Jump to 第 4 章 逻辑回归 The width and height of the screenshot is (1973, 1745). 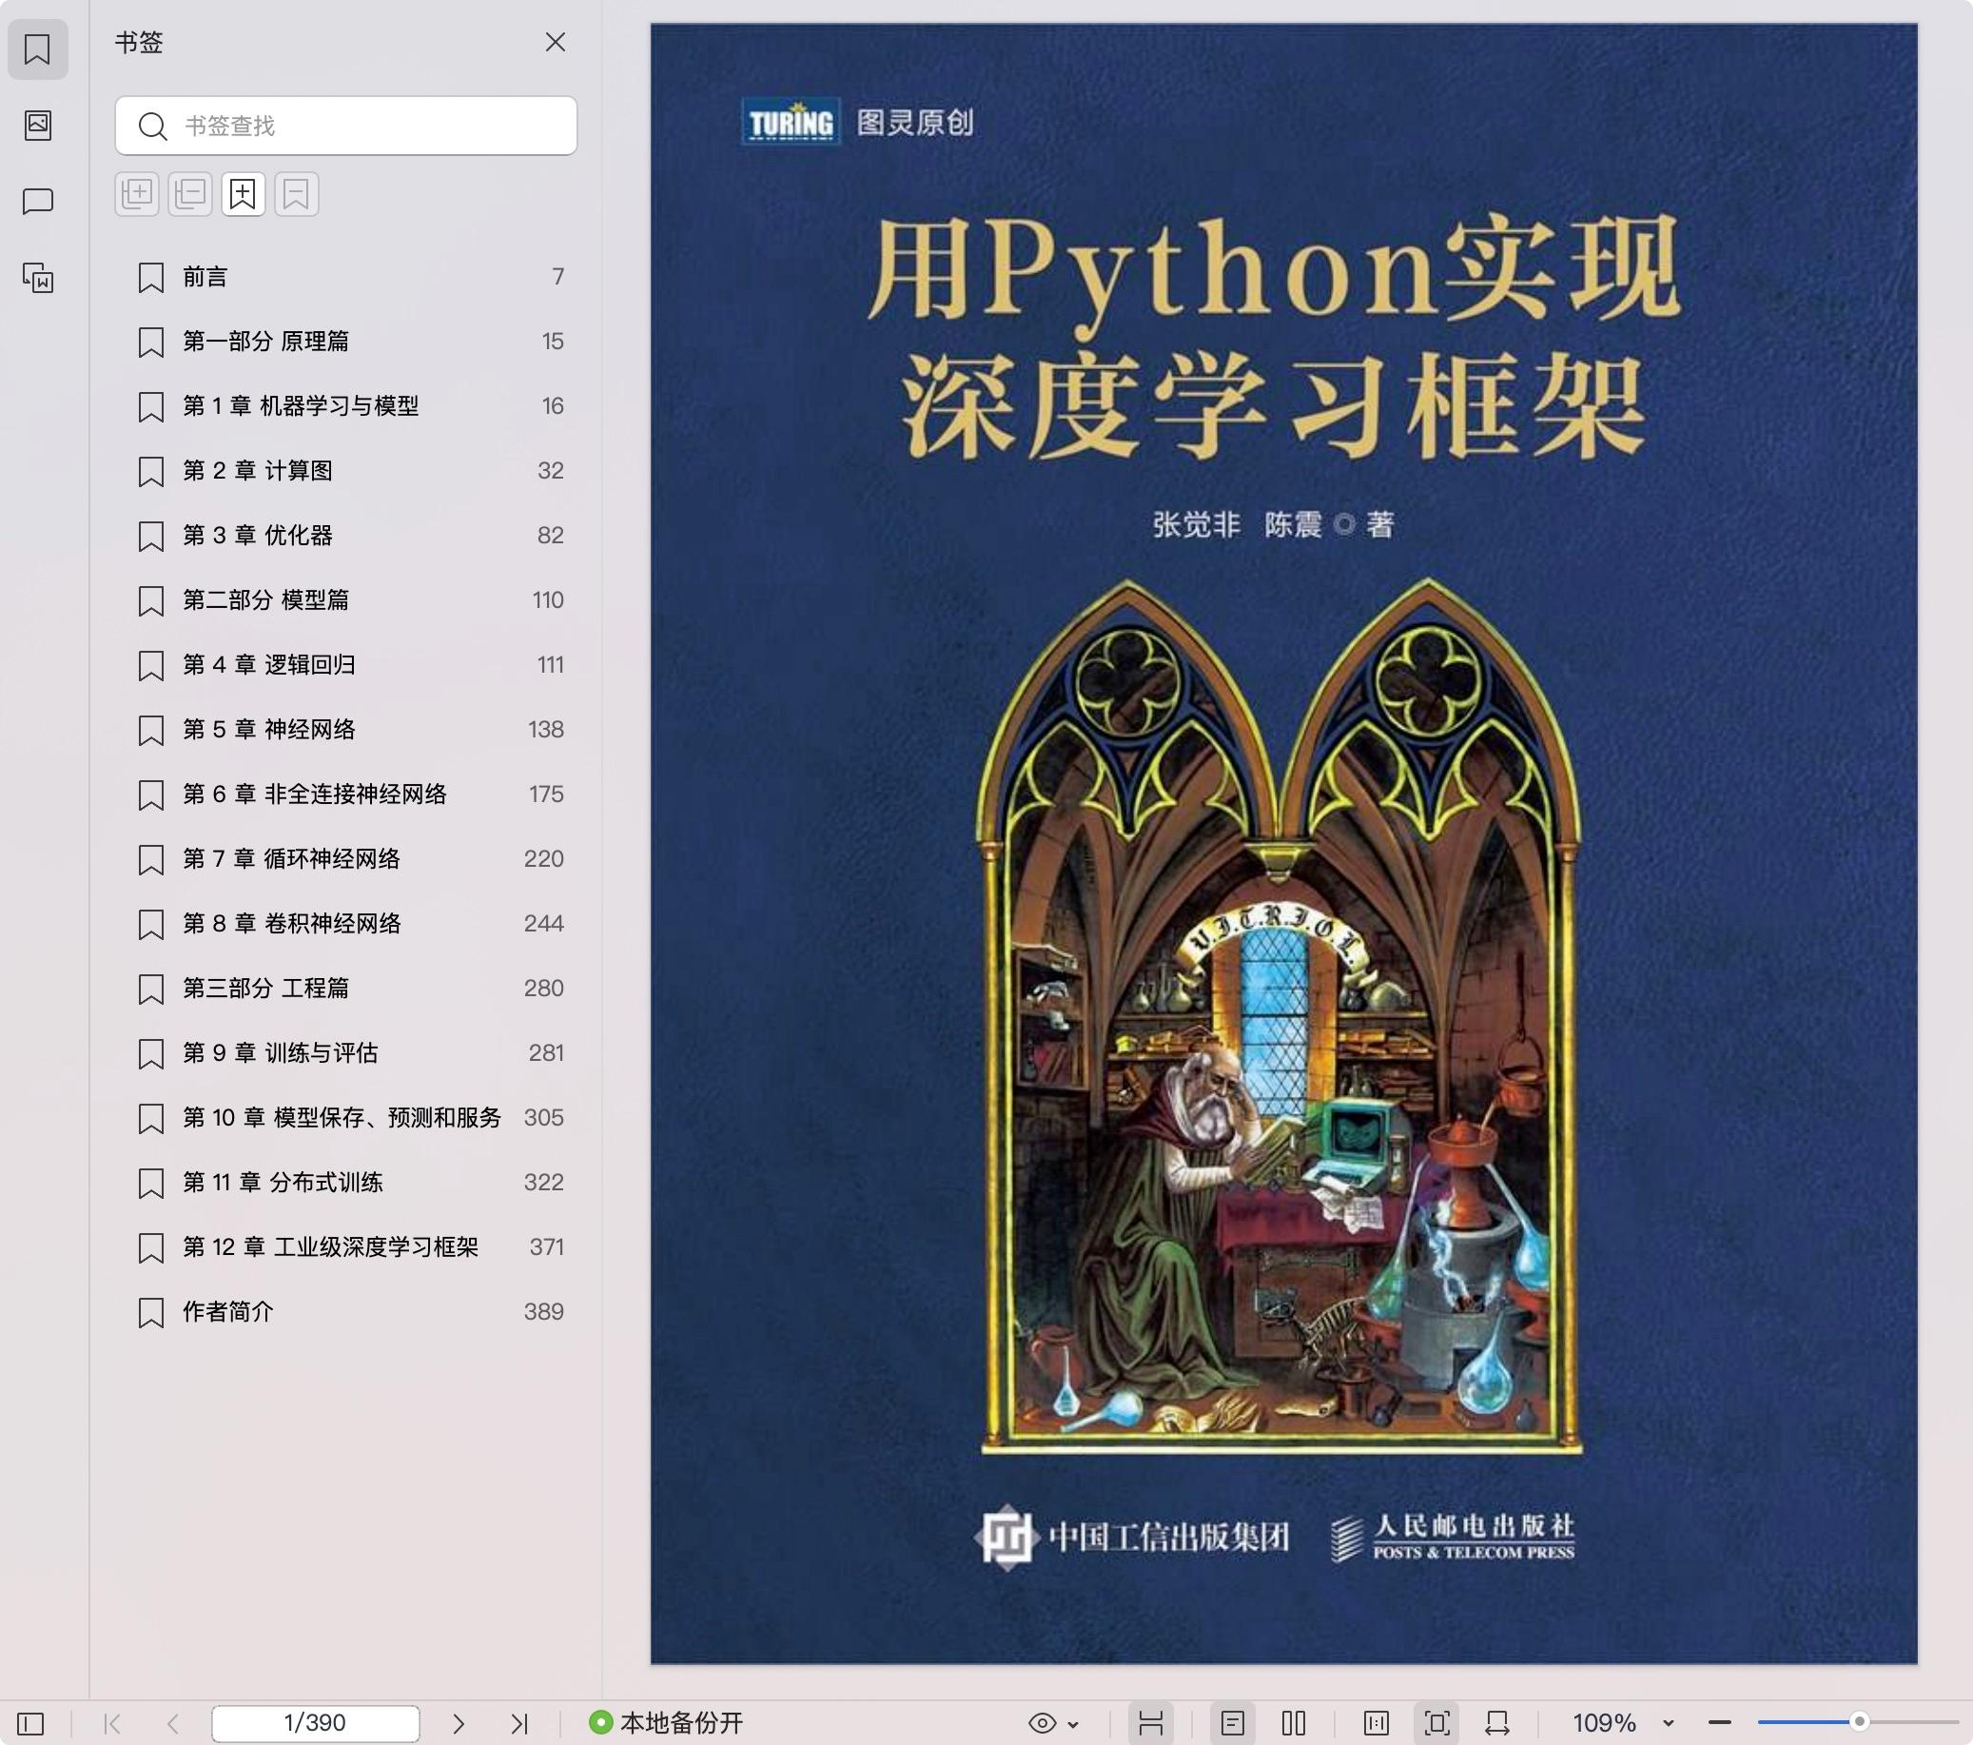coord(345,665)
